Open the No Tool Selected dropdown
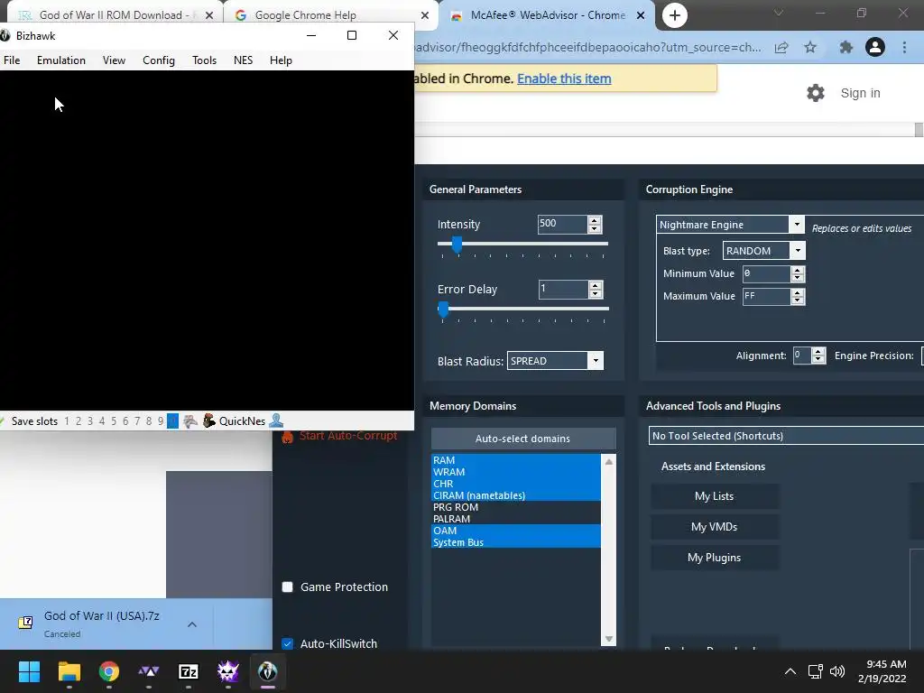Viewport: 924px width, 693px height. click(x=786, y=436)
